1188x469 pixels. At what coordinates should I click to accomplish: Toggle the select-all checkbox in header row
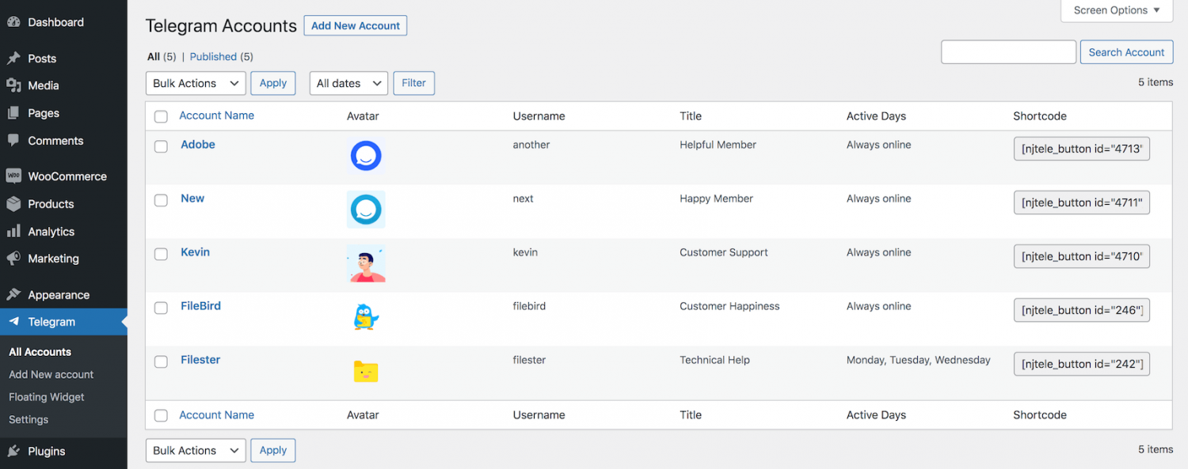coord(161,116)
